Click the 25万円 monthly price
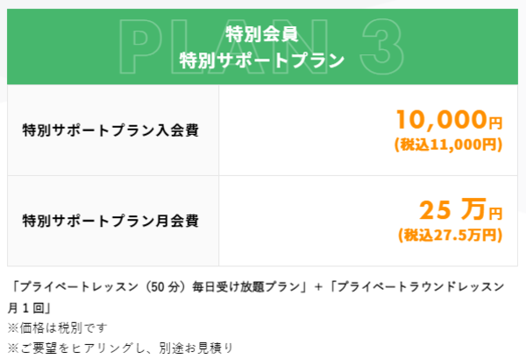Screen dimensions: 526x359 tap(461, 209)
